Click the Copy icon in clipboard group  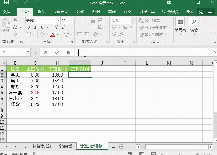click(15, 27)
